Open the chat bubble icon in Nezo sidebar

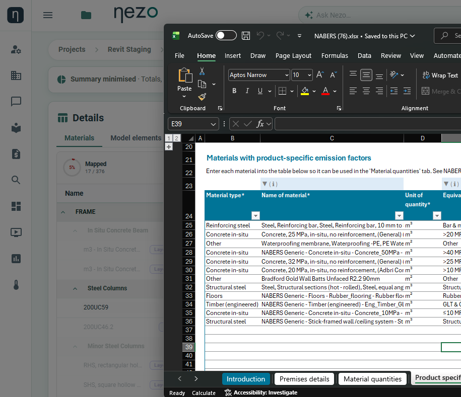[16, 102]
